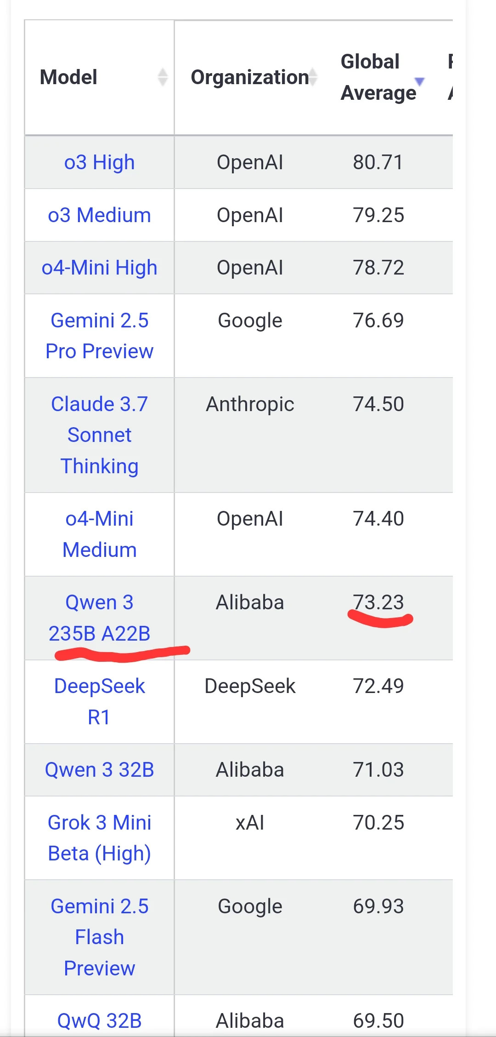This screenshot has height=1037, width=496.
Task: Open the DeepSeek R1 link
Action: point(99,702)
